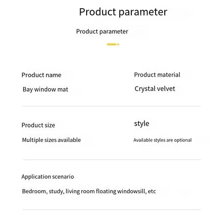Select the Crystal velvet value

tap(155, 89)
